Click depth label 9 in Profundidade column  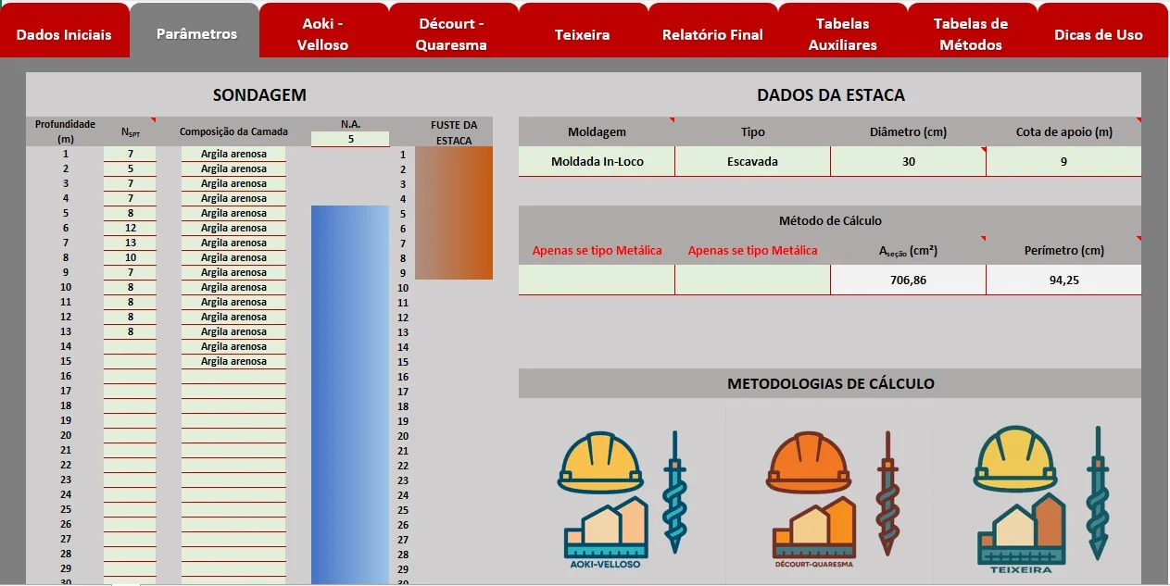pos(66,272)
